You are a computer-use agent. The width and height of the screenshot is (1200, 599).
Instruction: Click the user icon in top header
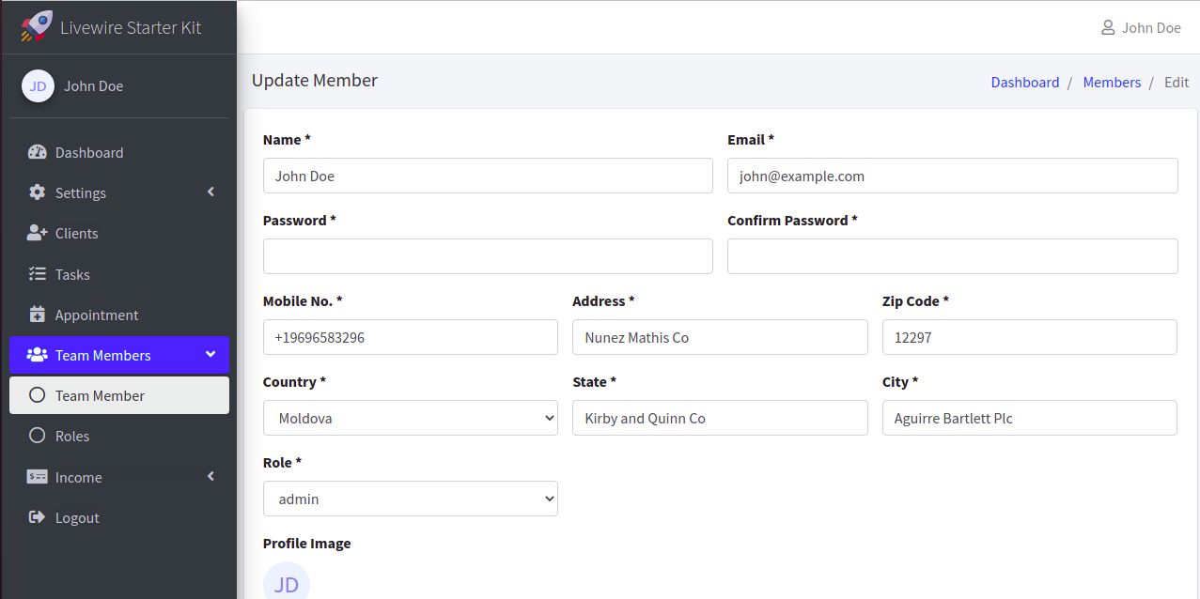[1108, 27]
